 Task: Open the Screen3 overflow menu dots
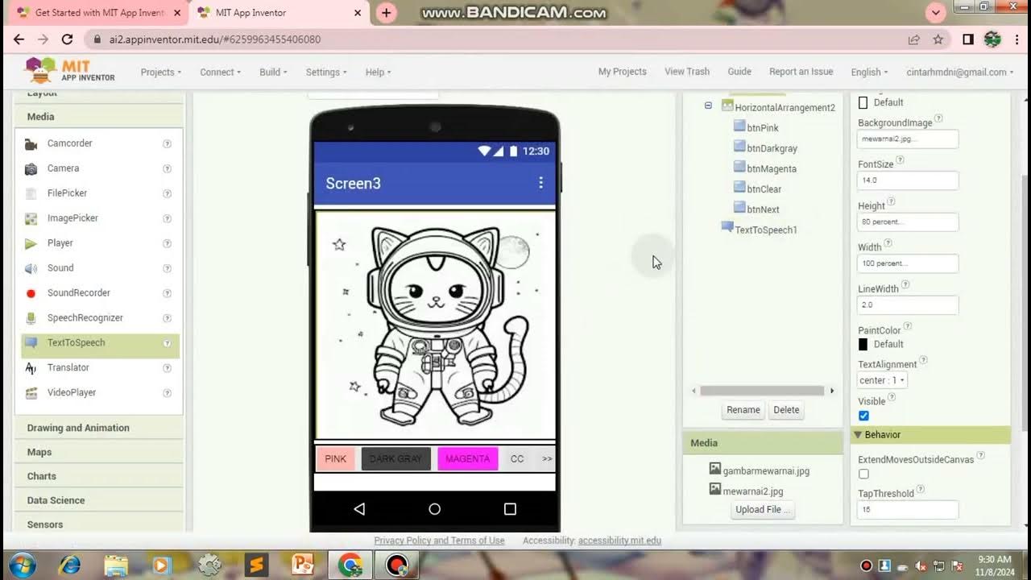[540, 183]
